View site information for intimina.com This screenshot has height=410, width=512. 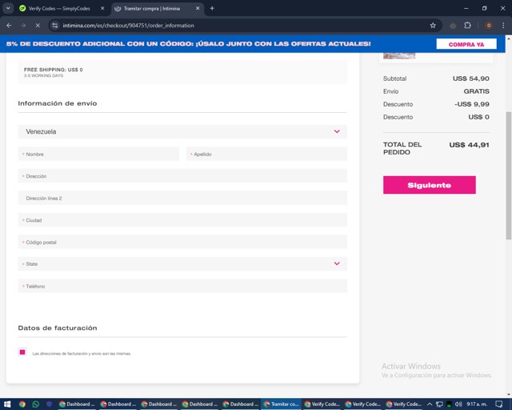point(55,25)
